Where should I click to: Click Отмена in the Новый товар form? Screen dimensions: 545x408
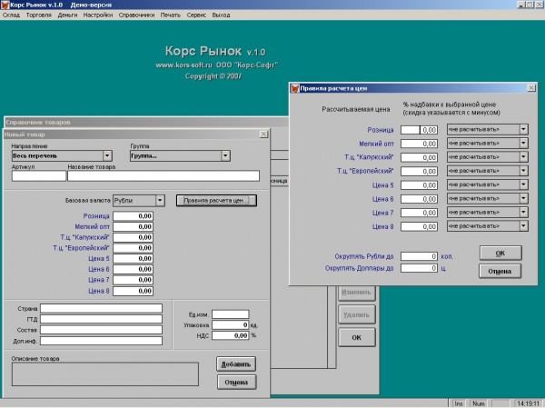[x=235, y=383]
